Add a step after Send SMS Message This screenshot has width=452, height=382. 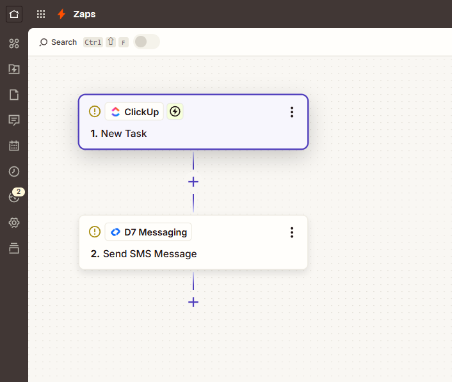point(193,302)
